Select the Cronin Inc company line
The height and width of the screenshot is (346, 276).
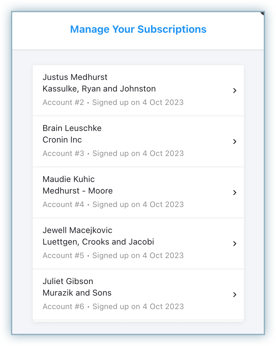[62, 140]
